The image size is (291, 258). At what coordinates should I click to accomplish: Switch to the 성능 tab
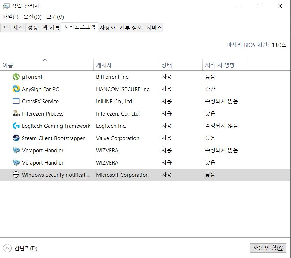point(33,28)
